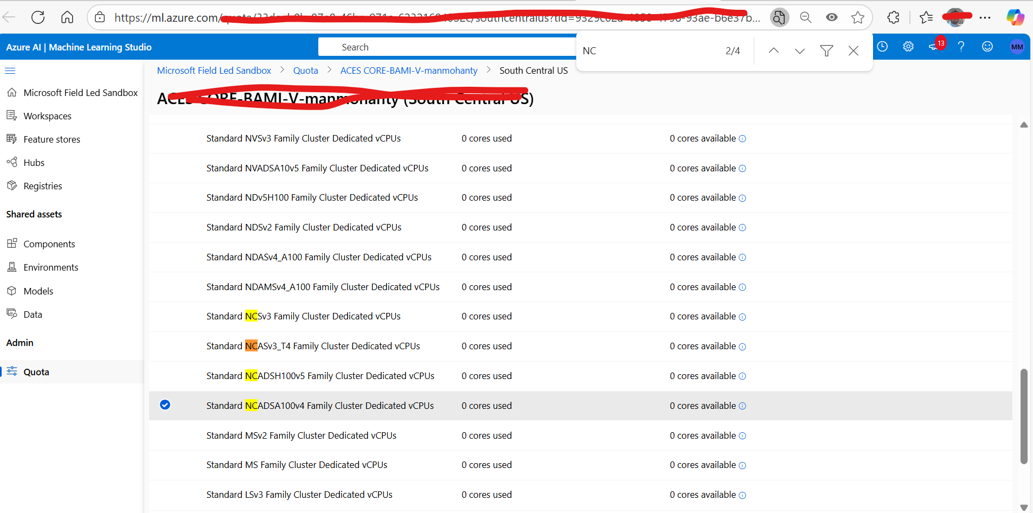Show info for NDSv2 cores available
The height and width of the screenshot is (513, 1033).
point(742,228)
